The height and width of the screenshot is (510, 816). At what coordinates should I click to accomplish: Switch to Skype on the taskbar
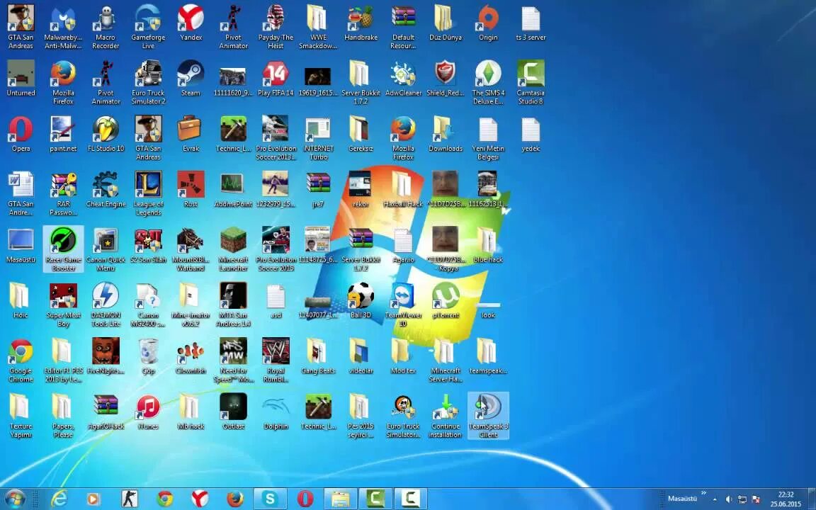click(270, 499)
